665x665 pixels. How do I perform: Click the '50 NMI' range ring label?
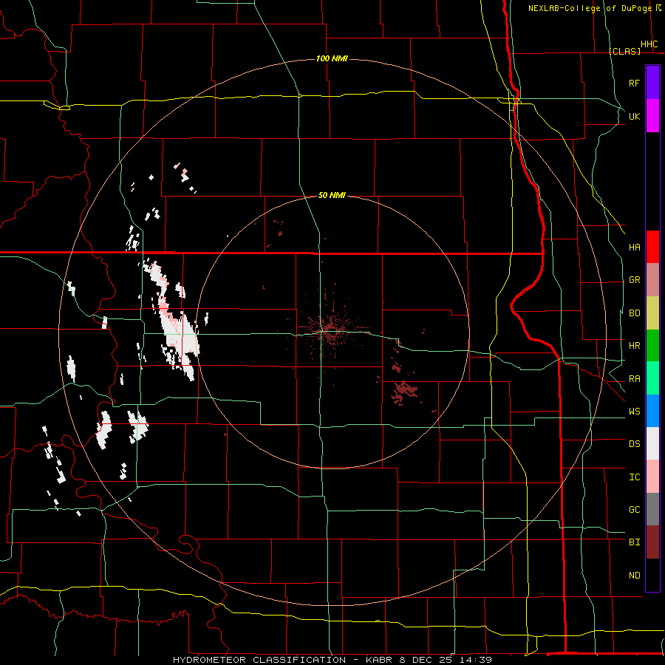pyautogui.click(x=332, y=196)
